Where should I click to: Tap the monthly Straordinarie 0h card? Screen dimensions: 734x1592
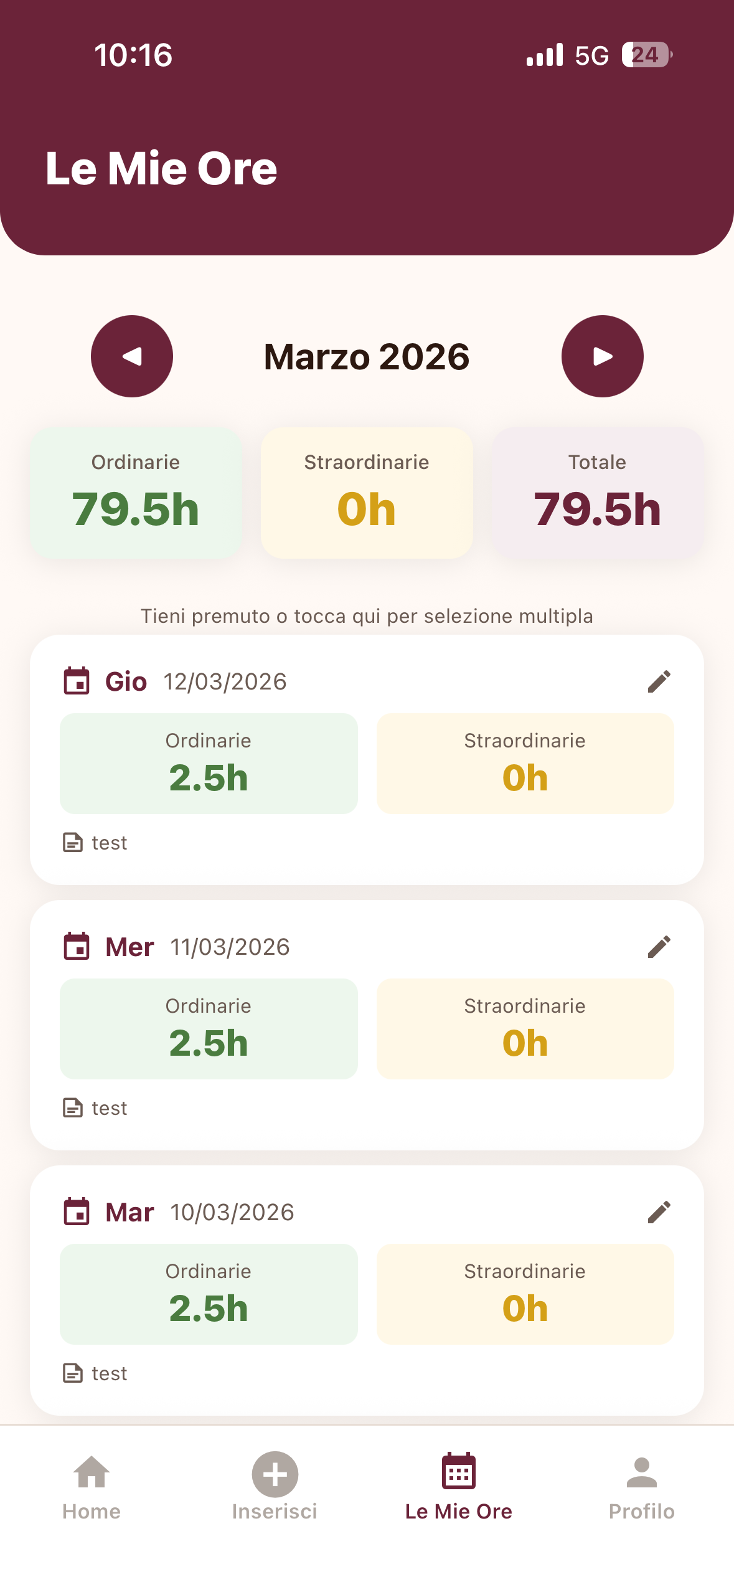(x=367, y=493)
